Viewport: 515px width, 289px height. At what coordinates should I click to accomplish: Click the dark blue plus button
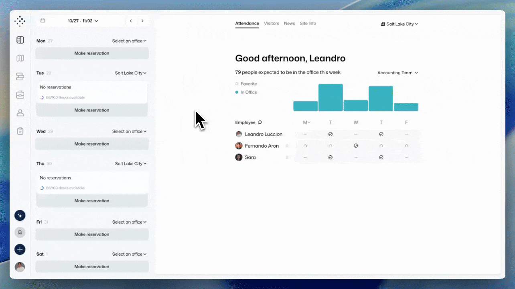point(20,249)
